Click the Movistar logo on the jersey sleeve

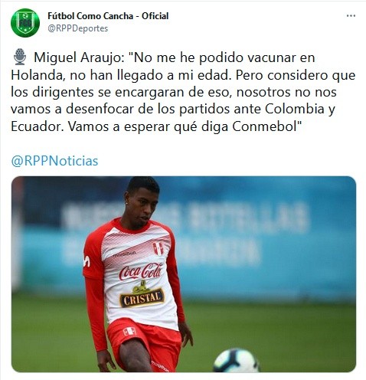pyautogui.click(x=87, y=261)
